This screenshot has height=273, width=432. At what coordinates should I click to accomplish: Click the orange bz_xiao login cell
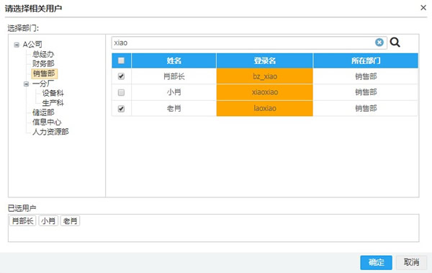coord(265,76)
